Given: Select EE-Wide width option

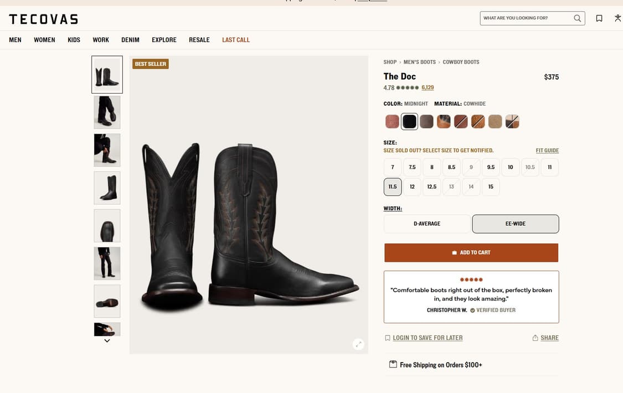Looking at the screenshot, I should pyautogui.click(x=515, y=224).
